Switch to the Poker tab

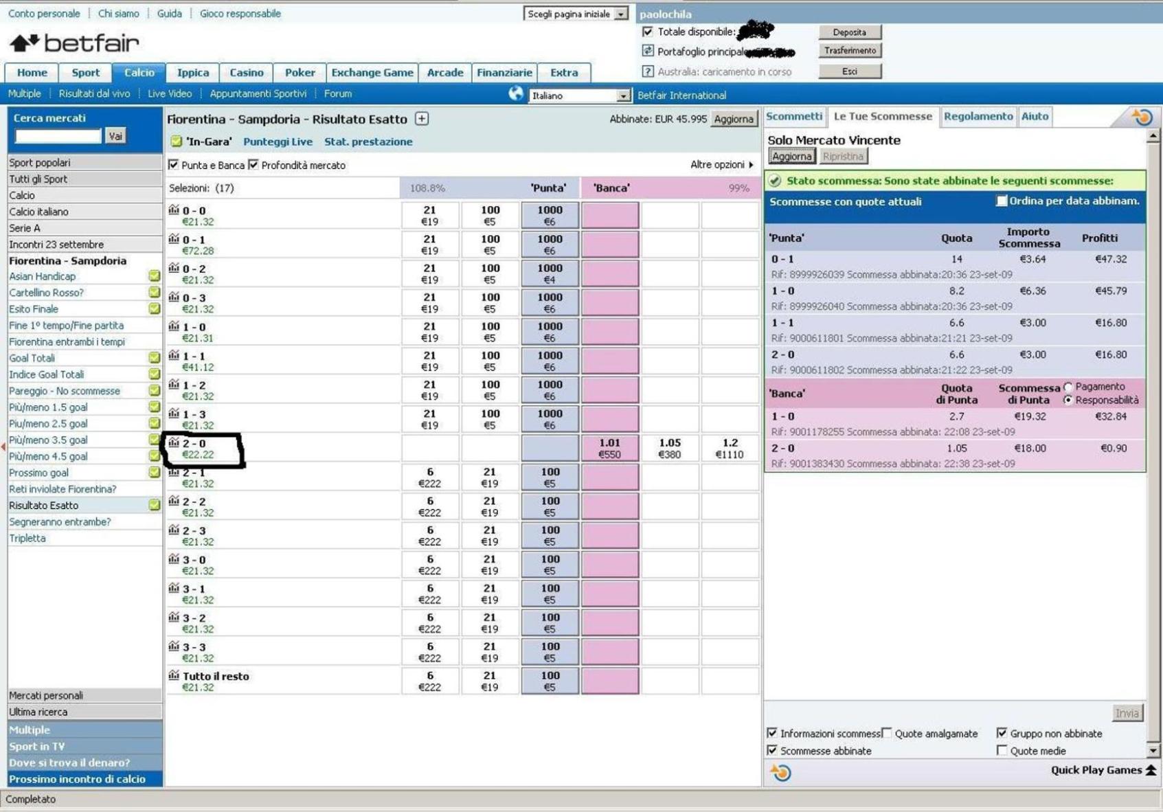[x=300, y=73]
